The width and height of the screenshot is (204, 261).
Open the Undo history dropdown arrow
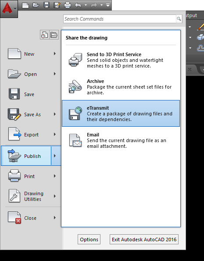tap(86, 5)
